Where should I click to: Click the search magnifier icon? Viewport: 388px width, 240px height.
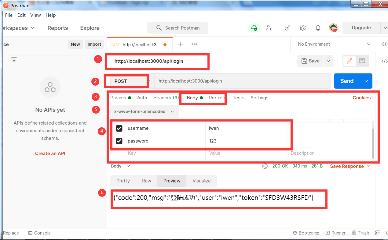159,28
